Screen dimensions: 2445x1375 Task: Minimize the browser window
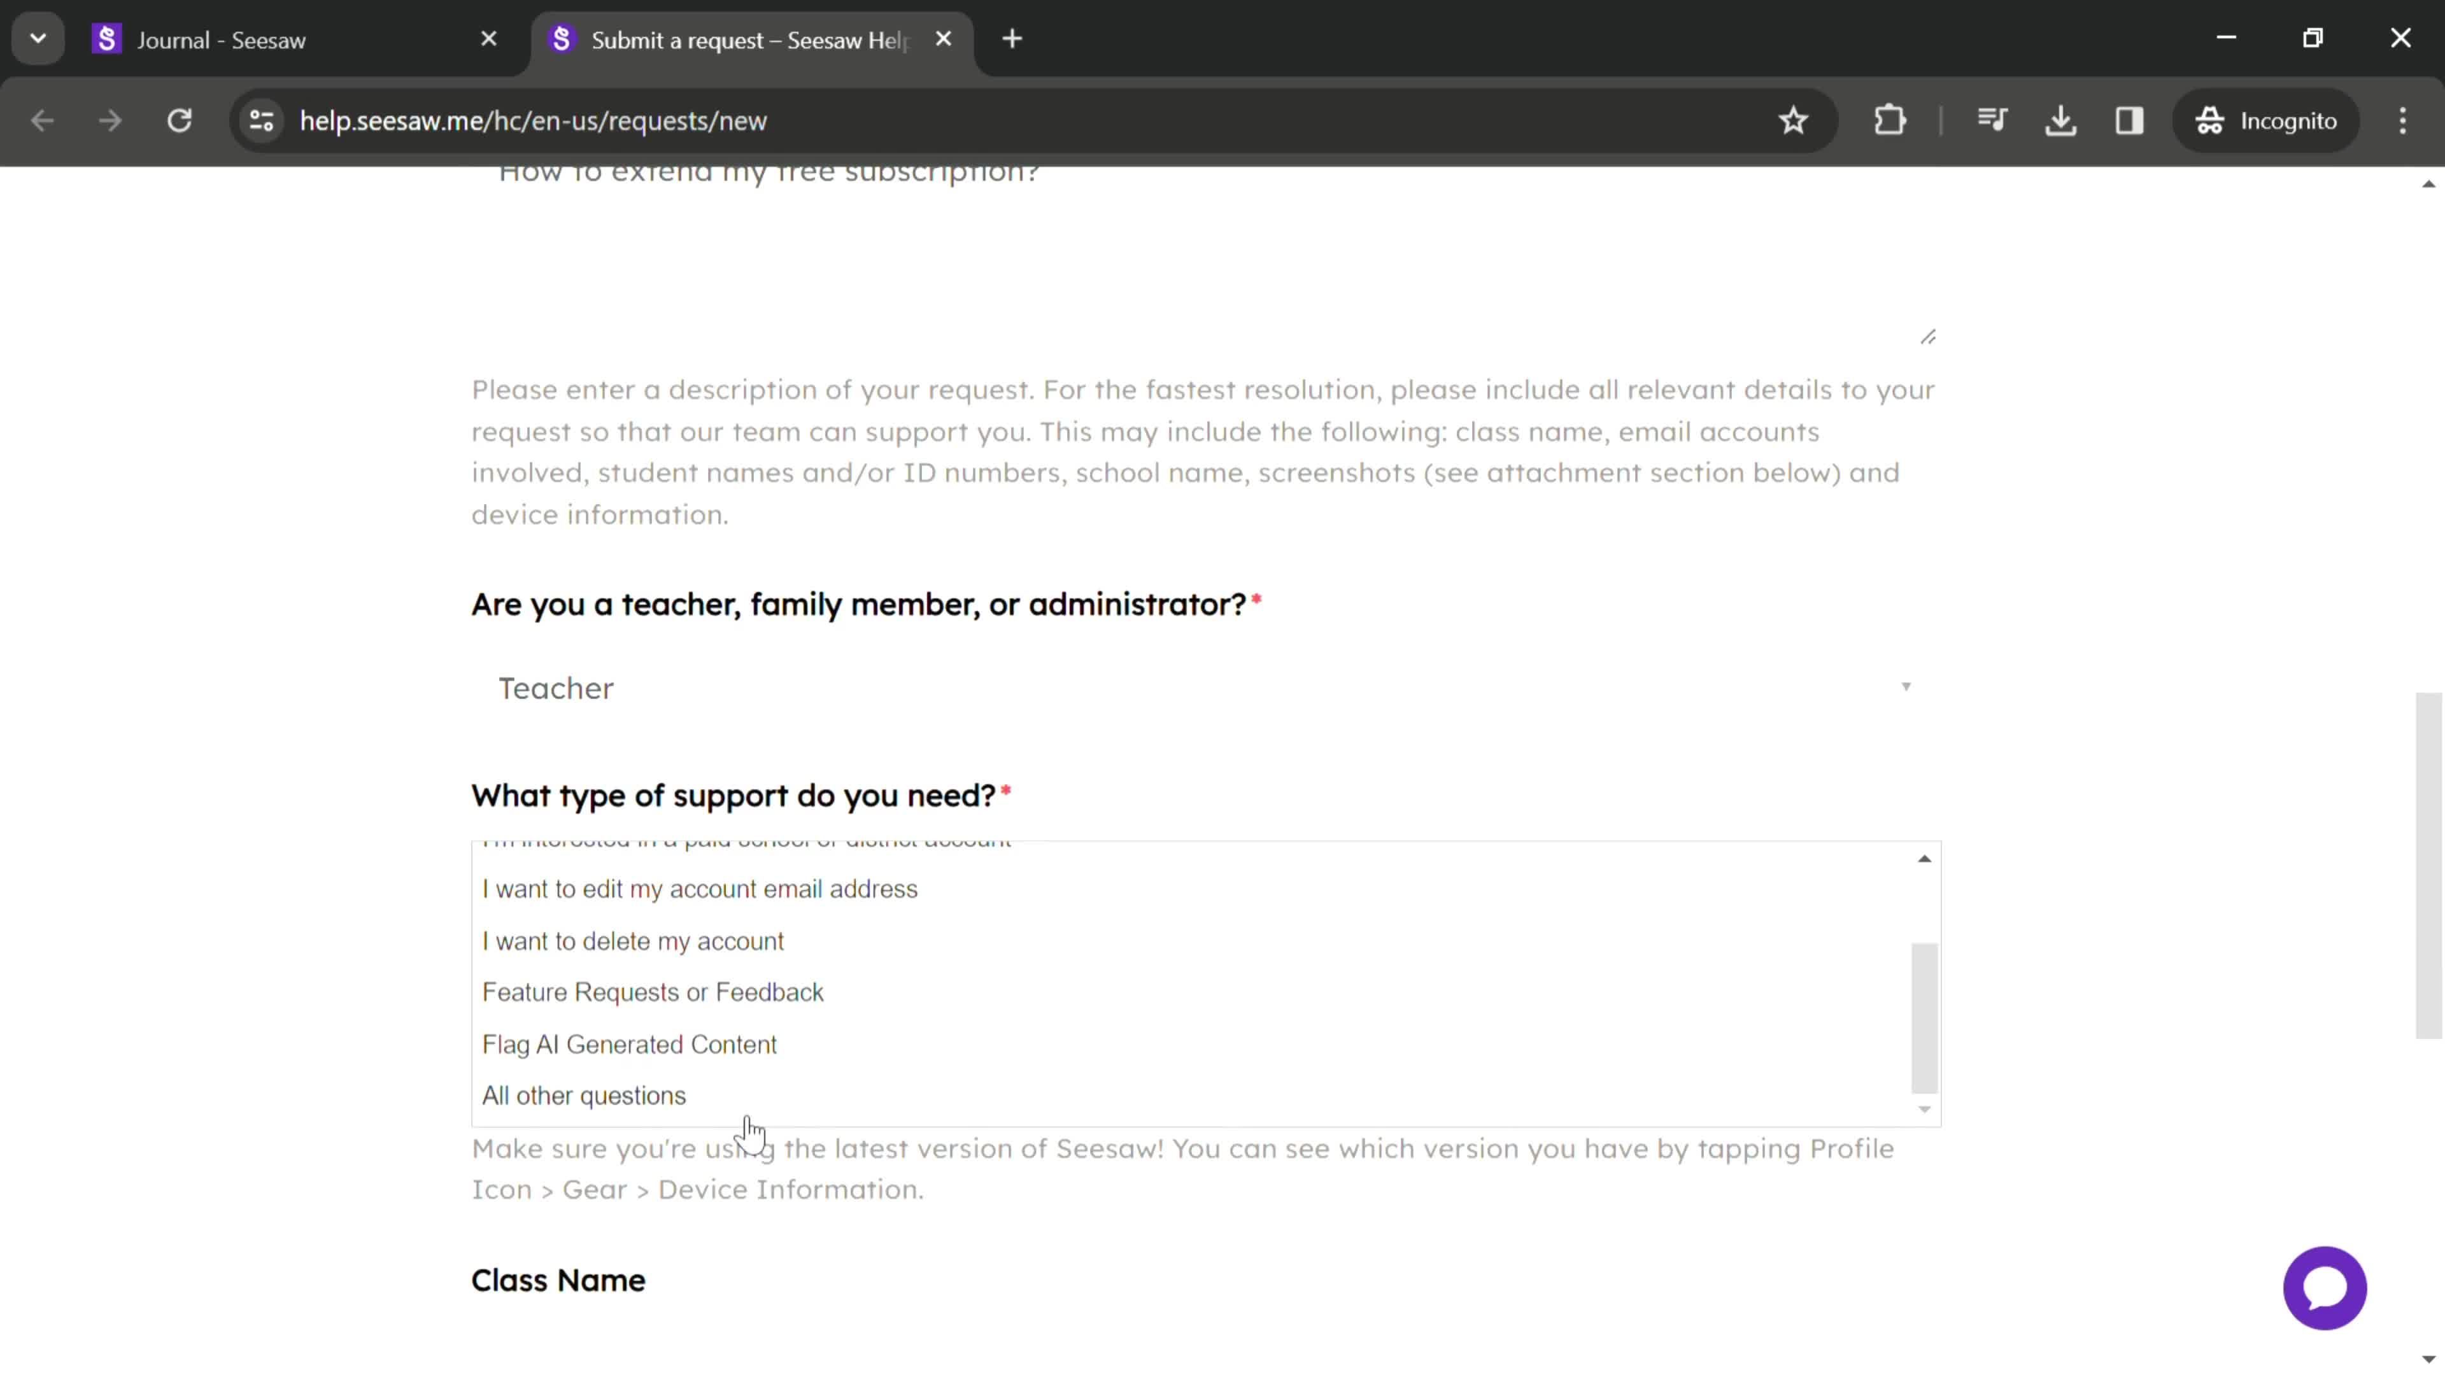pos(2227,38)
